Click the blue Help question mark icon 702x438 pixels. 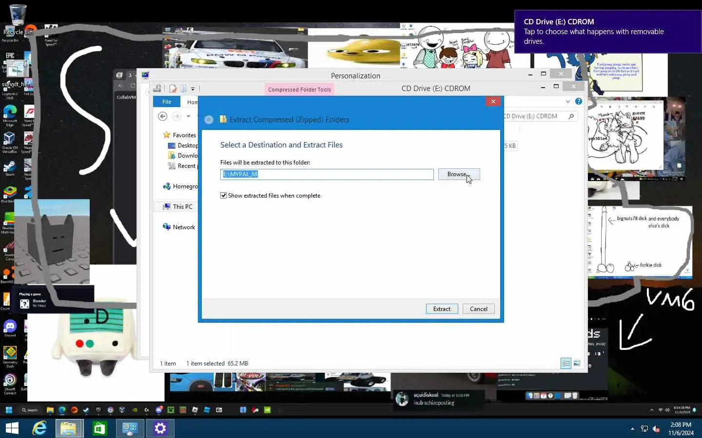tap(579, 101)
